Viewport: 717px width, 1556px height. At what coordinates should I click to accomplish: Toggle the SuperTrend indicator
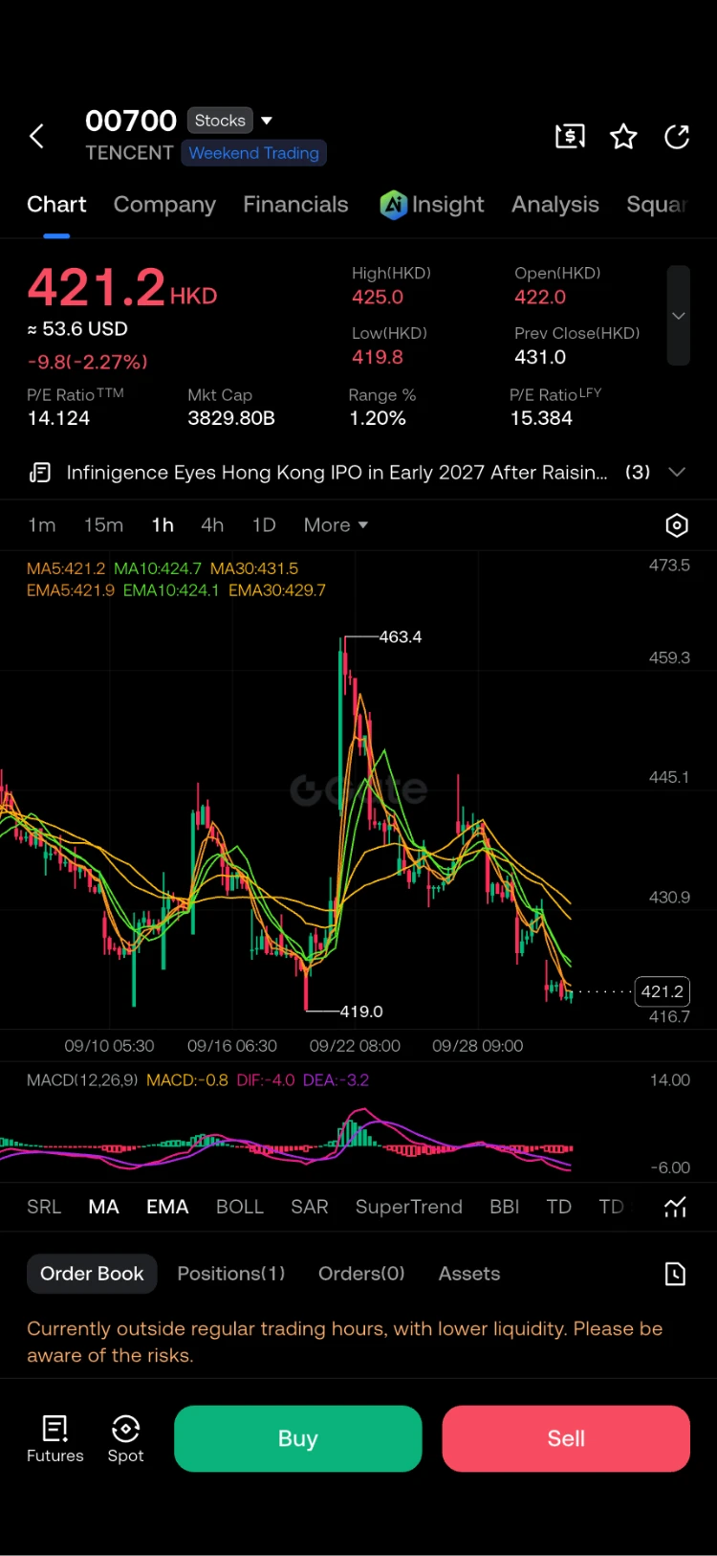(x=409, y=1207)
